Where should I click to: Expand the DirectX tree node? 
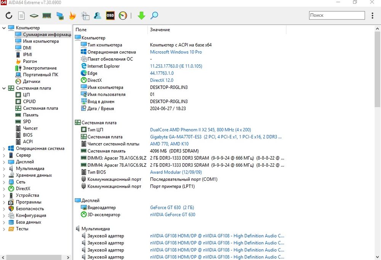point(4,189)
